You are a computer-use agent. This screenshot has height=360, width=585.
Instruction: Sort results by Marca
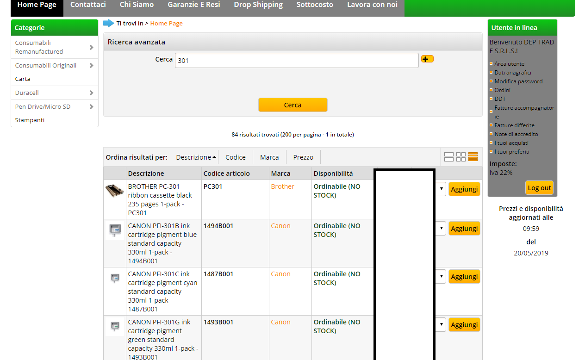[x=269, y=157]
